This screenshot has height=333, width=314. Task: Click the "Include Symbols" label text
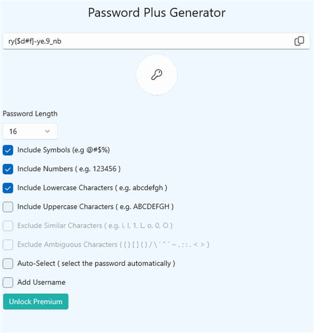coord(64,150)
